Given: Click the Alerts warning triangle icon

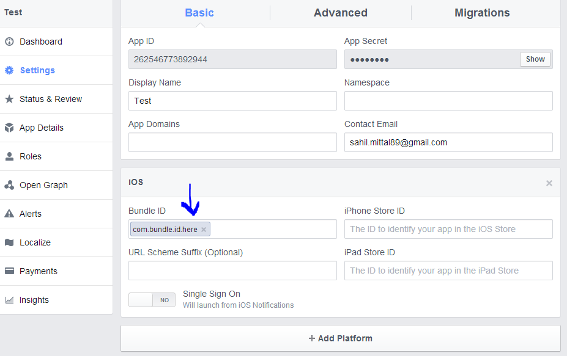Looking at the screenshot, I should 9,214.
